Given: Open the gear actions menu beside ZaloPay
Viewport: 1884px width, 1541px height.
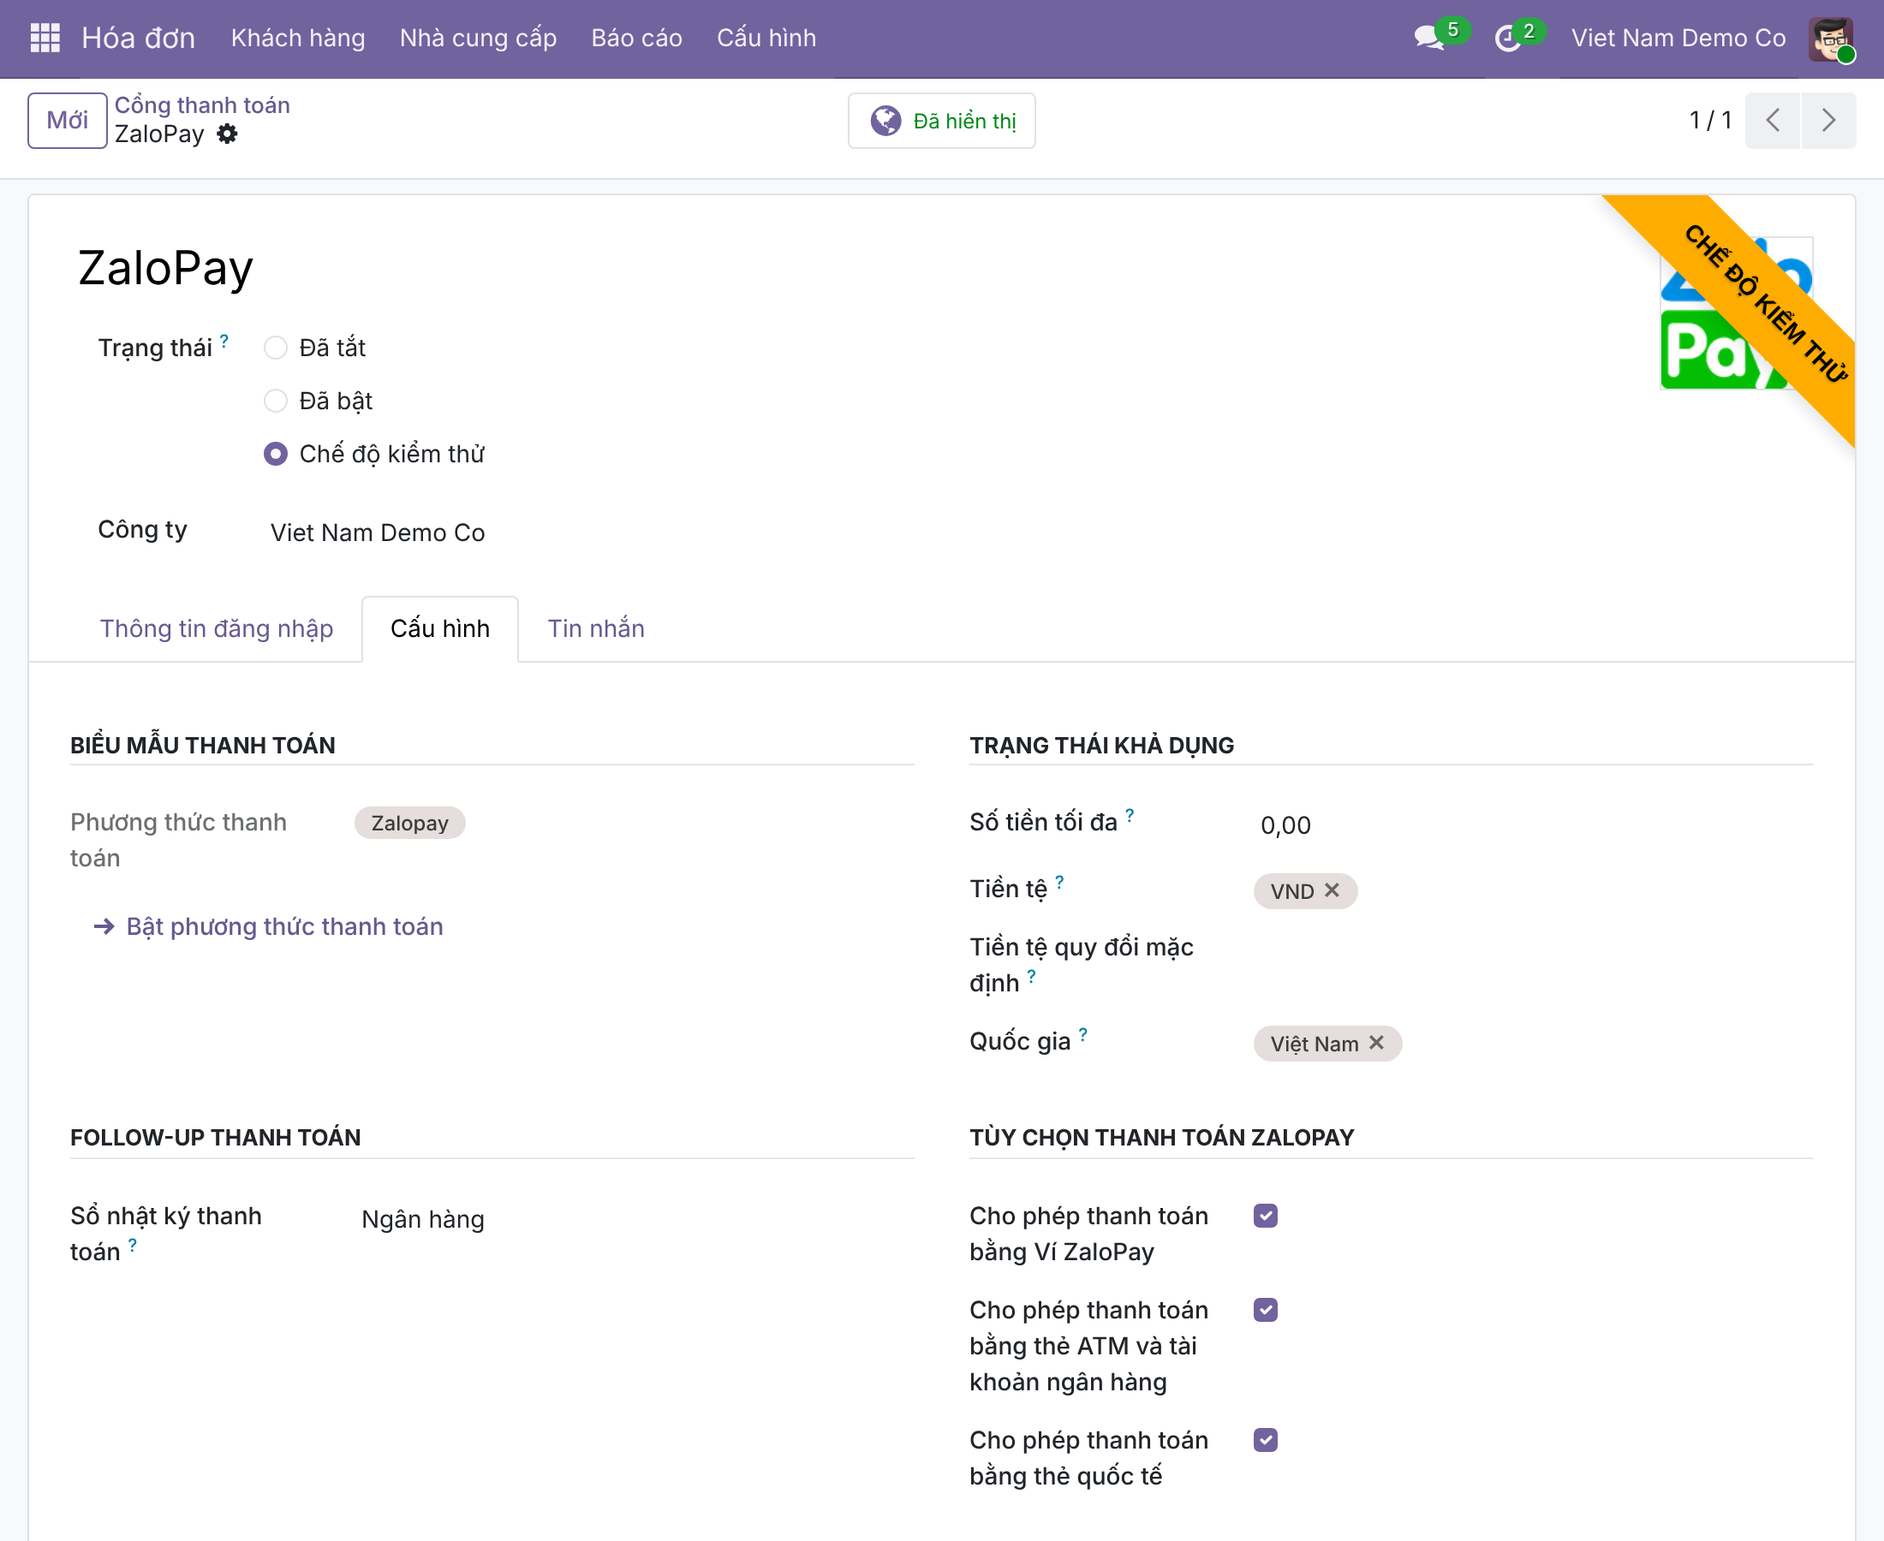Looking at the screenshot, I should (x=227, y=134).
